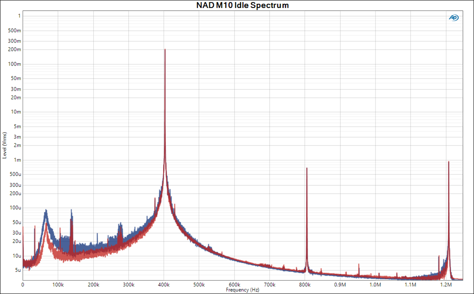474x294 pixels.
Task: Click the 100k x-axis tick label
Action: point(58,285)
